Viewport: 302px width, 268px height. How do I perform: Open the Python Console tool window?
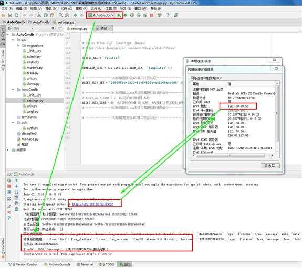coord(57,264)
